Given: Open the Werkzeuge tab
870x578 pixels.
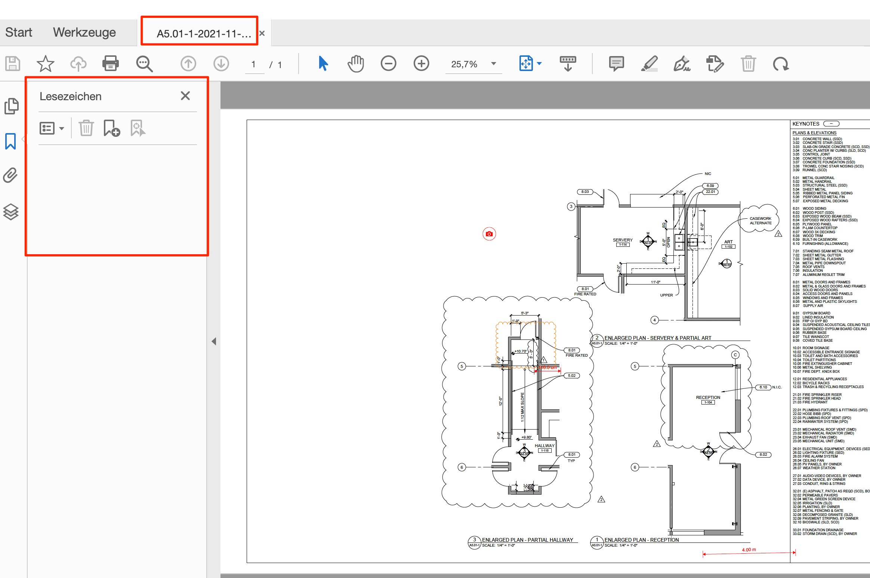Looking at the screenshot, I should pyautogui.click(x=84, y=33).
